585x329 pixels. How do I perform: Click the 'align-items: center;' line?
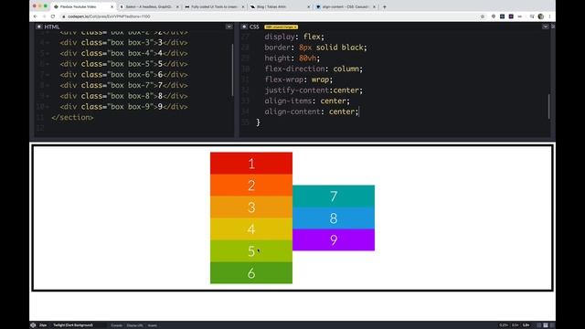coord(307,101)
